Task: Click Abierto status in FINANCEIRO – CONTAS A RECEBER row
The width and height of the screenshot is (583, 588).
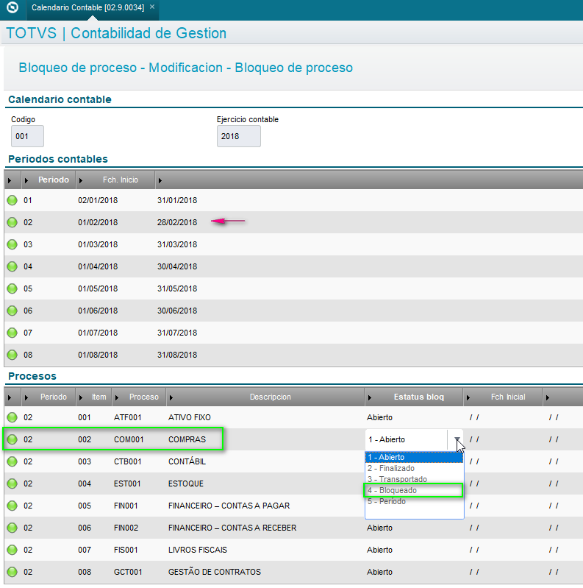Action: coord(379,528)
